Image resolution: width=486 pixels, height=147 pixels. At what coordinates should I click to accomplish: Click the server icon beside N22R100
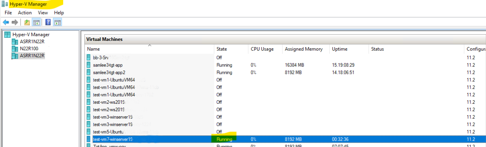[15, 49]
